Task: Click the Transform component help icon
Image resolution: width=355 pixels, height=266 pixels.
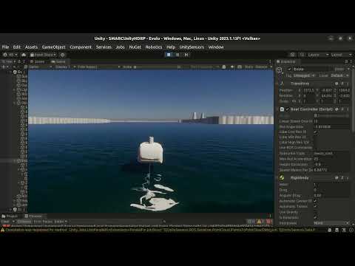Action: [x=337, y=83]
